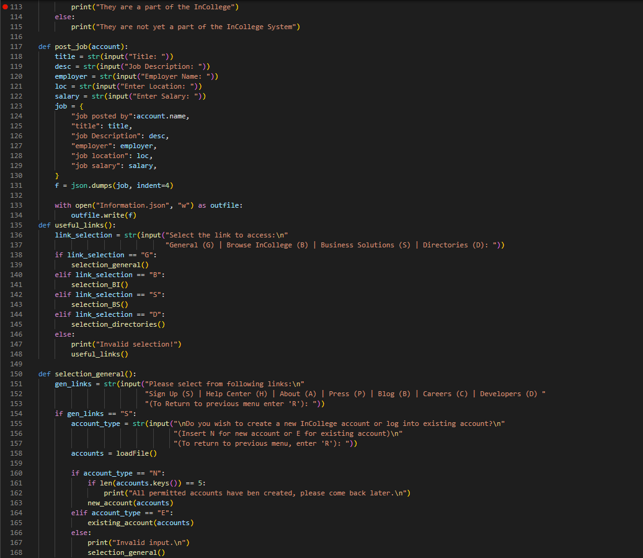Screen dimensions: 643x558
Task: Click the 'Business Solutions (S)' string text
Action: [365, 245]
